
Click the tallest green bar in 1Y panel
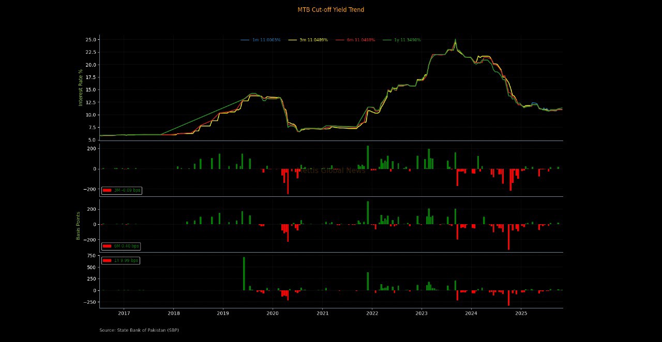(244, 274)
